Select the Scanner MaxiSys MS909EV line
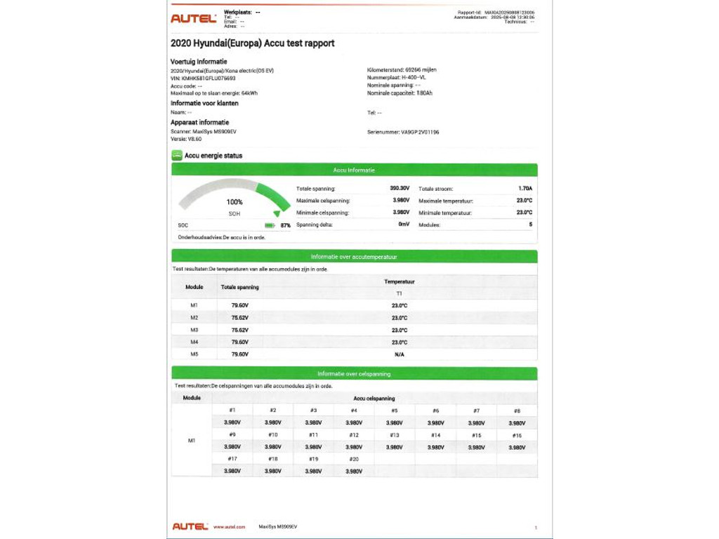719x539 pixels. pyautogui.click(x=204, y=131)
